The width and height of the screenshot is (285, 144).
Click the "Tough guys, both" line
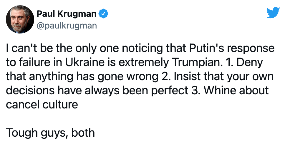pyautogui.click(x=50, y=133)
